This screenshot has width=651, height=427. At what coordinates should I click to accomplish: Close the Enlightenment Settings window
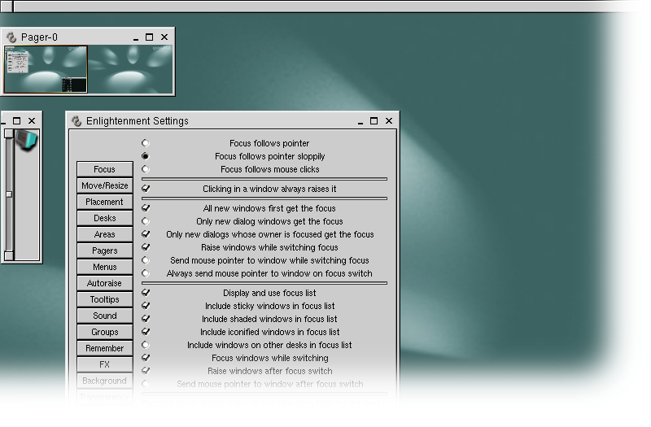point(389,120)
